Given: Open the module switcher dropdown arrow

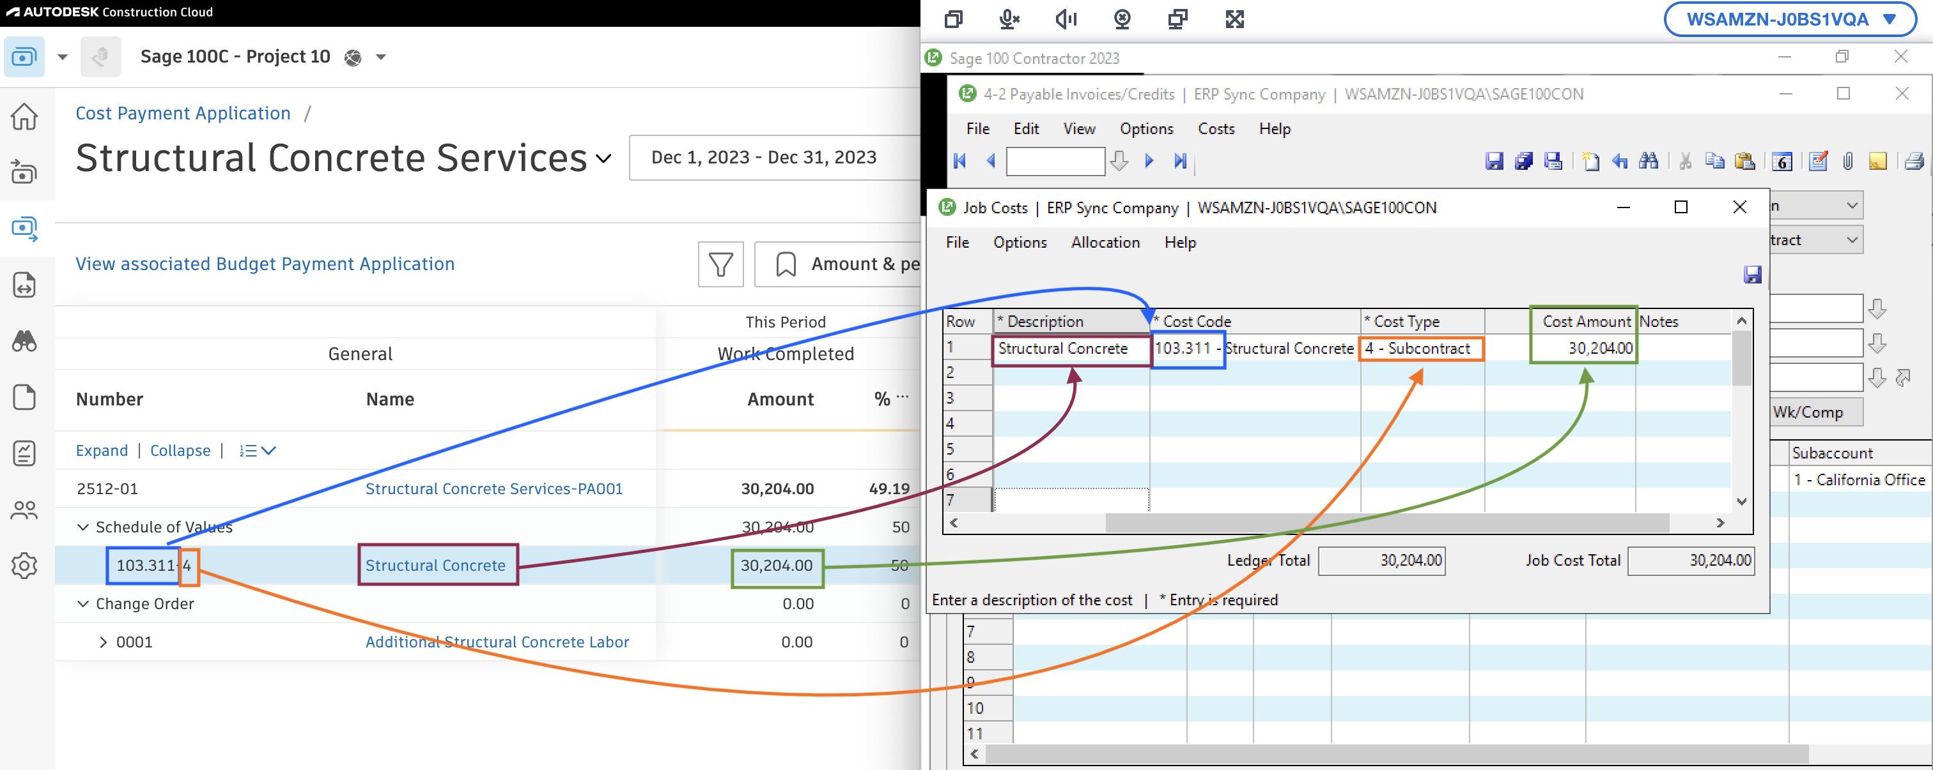Looking at the screenshot, I should (x=62, y=57).
